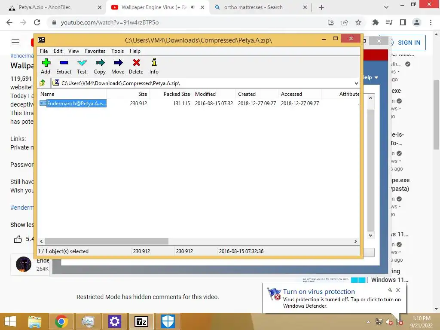Screen dimensions: 440x330
Task: Extract the archive with the Extract button
Action: [x=64, y=66]
